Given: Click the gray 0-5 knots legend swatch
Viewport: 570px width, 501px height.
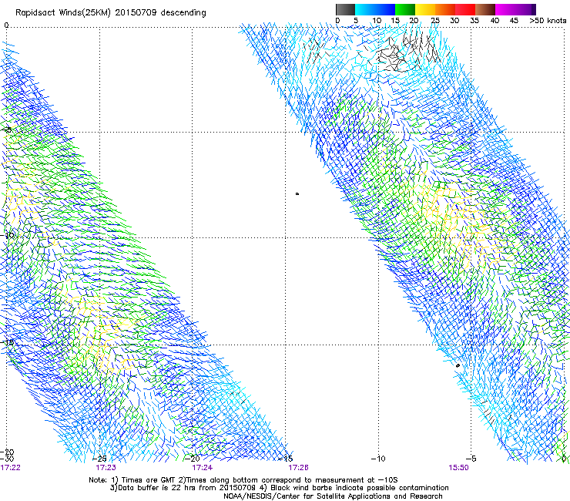Looking at the screenshot, I should click(x=345, y=9).
